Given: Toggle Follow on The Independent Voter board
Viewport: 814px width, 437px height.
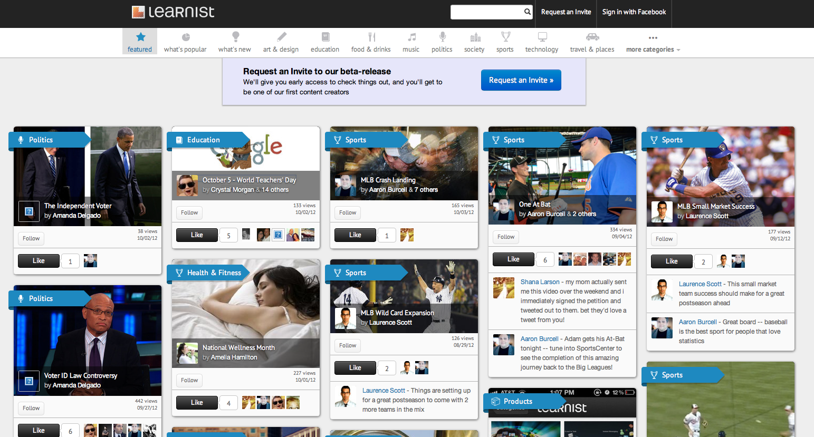Looking at the screenshot, I should pos(31,238).
